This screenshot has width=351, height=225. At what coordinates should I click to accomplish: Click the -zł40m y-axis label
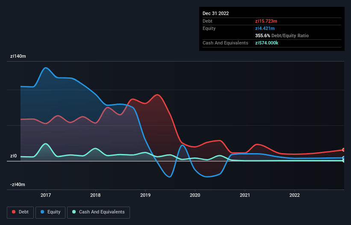point(18,184)
